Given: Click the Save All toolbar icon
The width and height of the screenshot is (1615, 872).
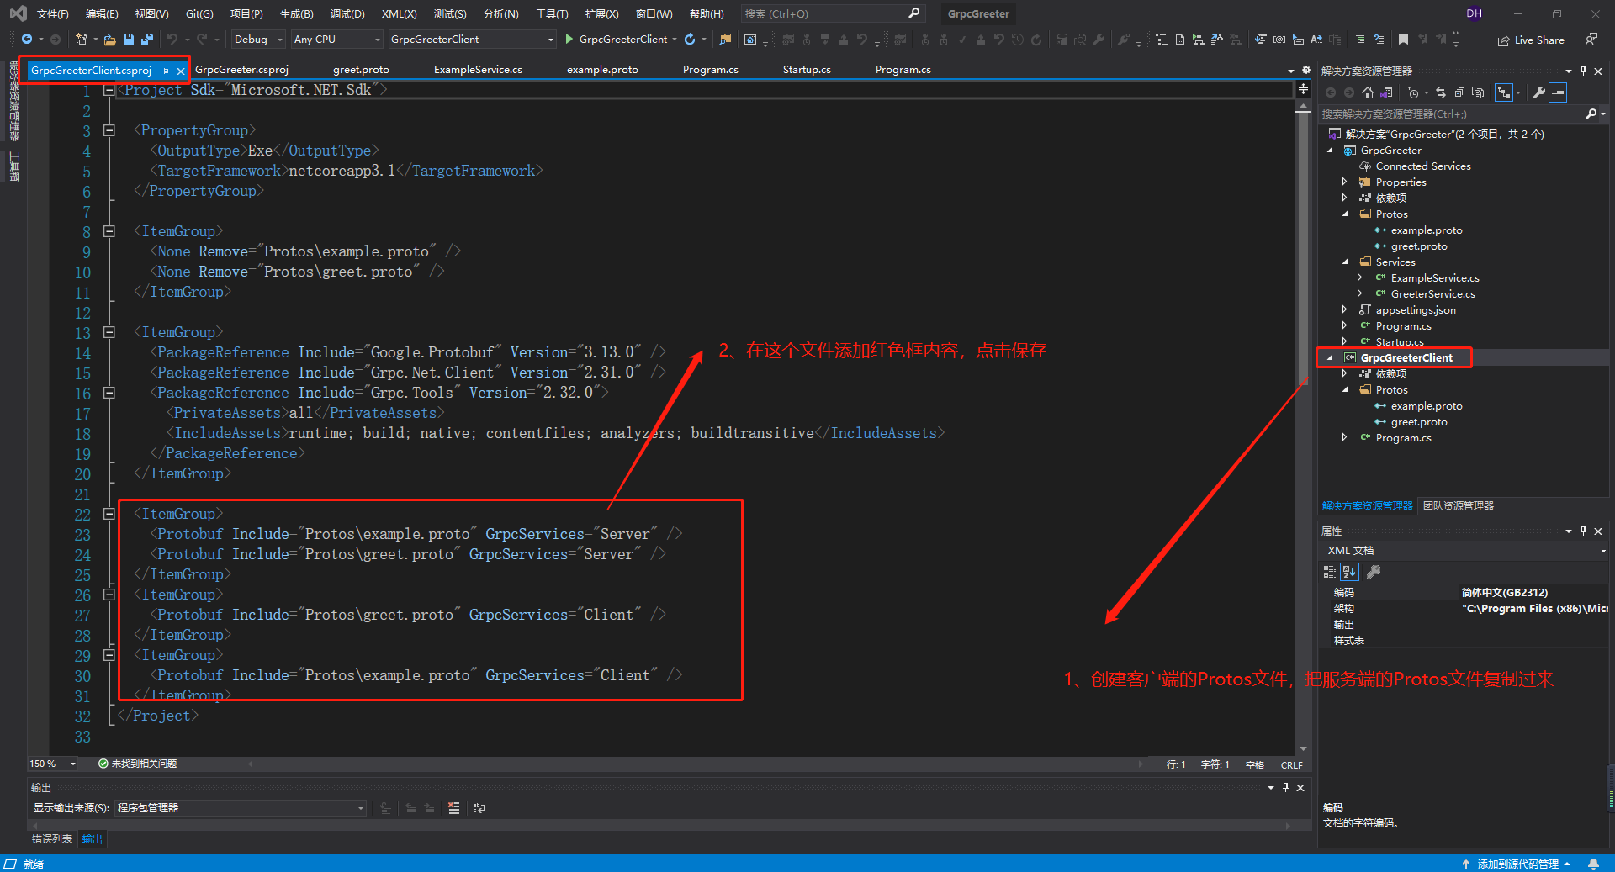Looking at the screenshot, I should 147,40.
